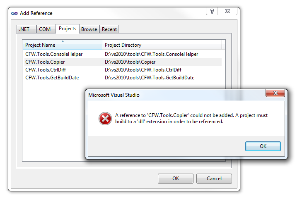Confirm Add Reference dialog with OK
Image resolution: width=302 pixels, height=198 pixels.
pos(176,179)
